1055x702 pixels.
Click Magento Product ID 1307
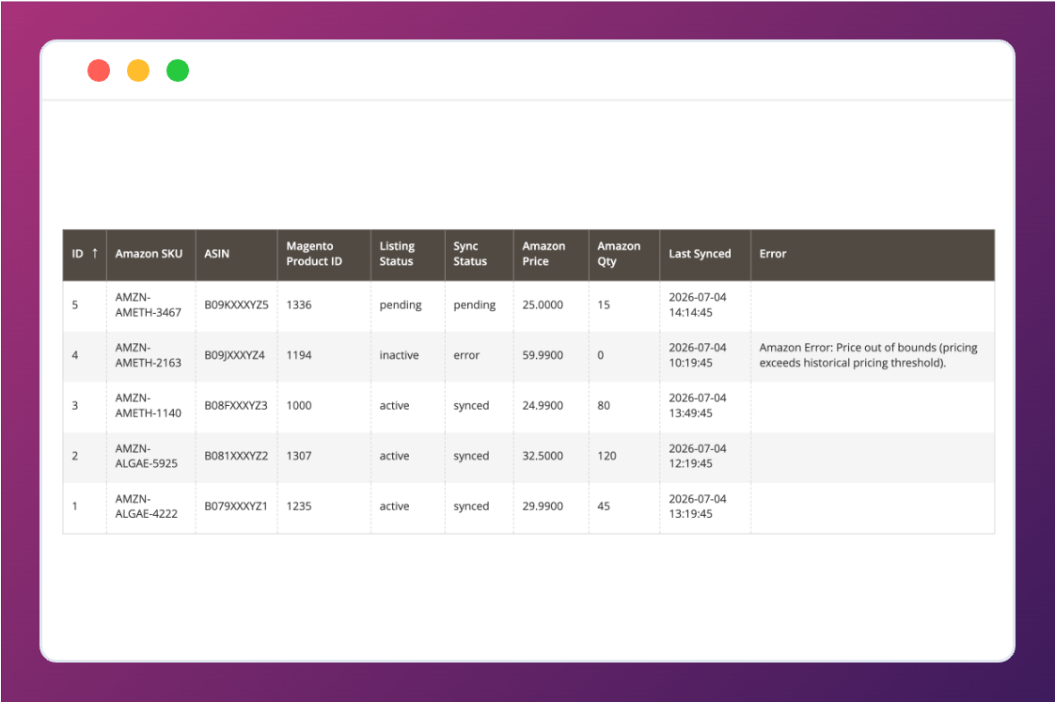pos(299,456)
